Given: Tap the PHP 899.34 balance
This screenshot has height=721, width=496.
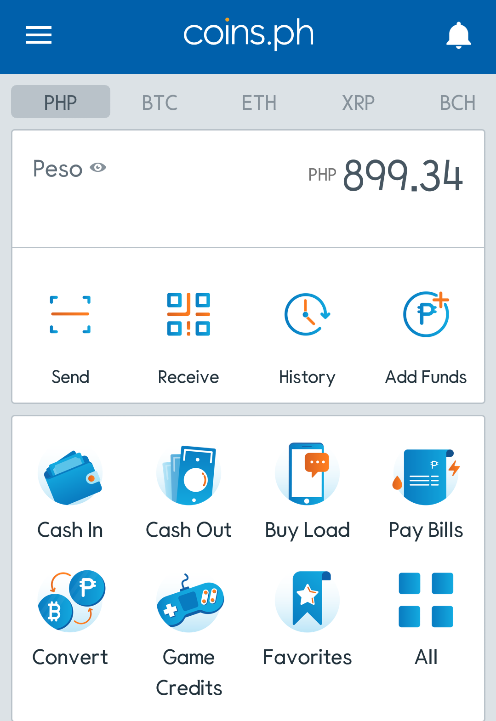Looking at the screenshot, I should [385, 175].
